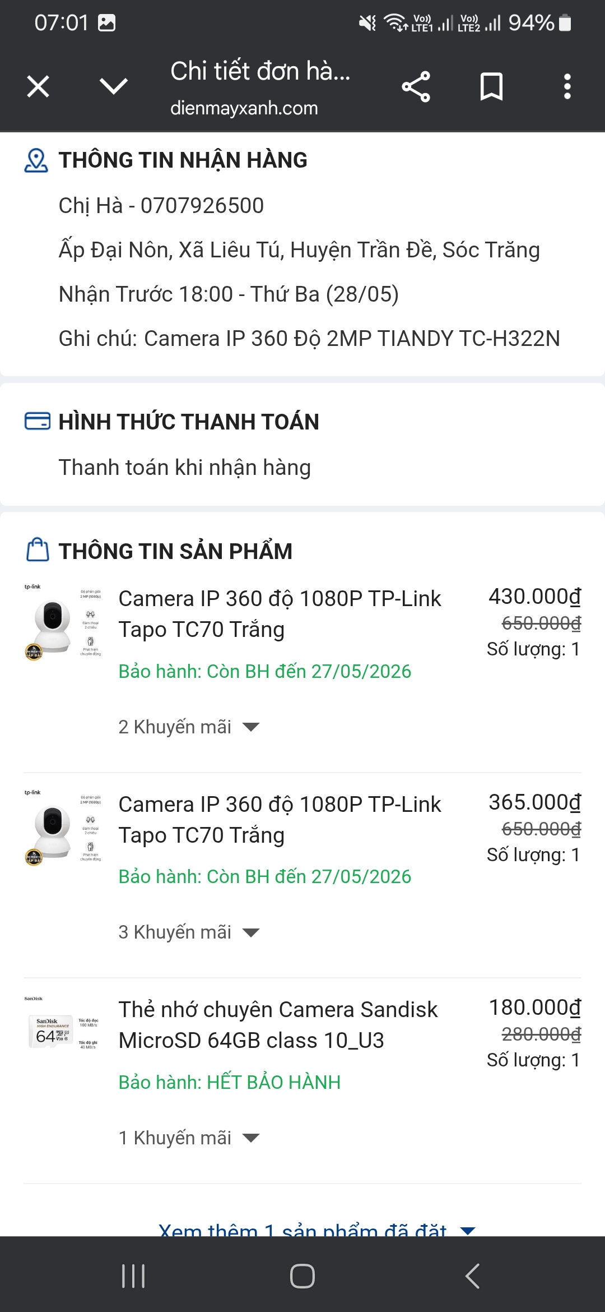Screen dimensions: 605x1312
Task: Tap the payment card icon
Action: coord(37,421)
